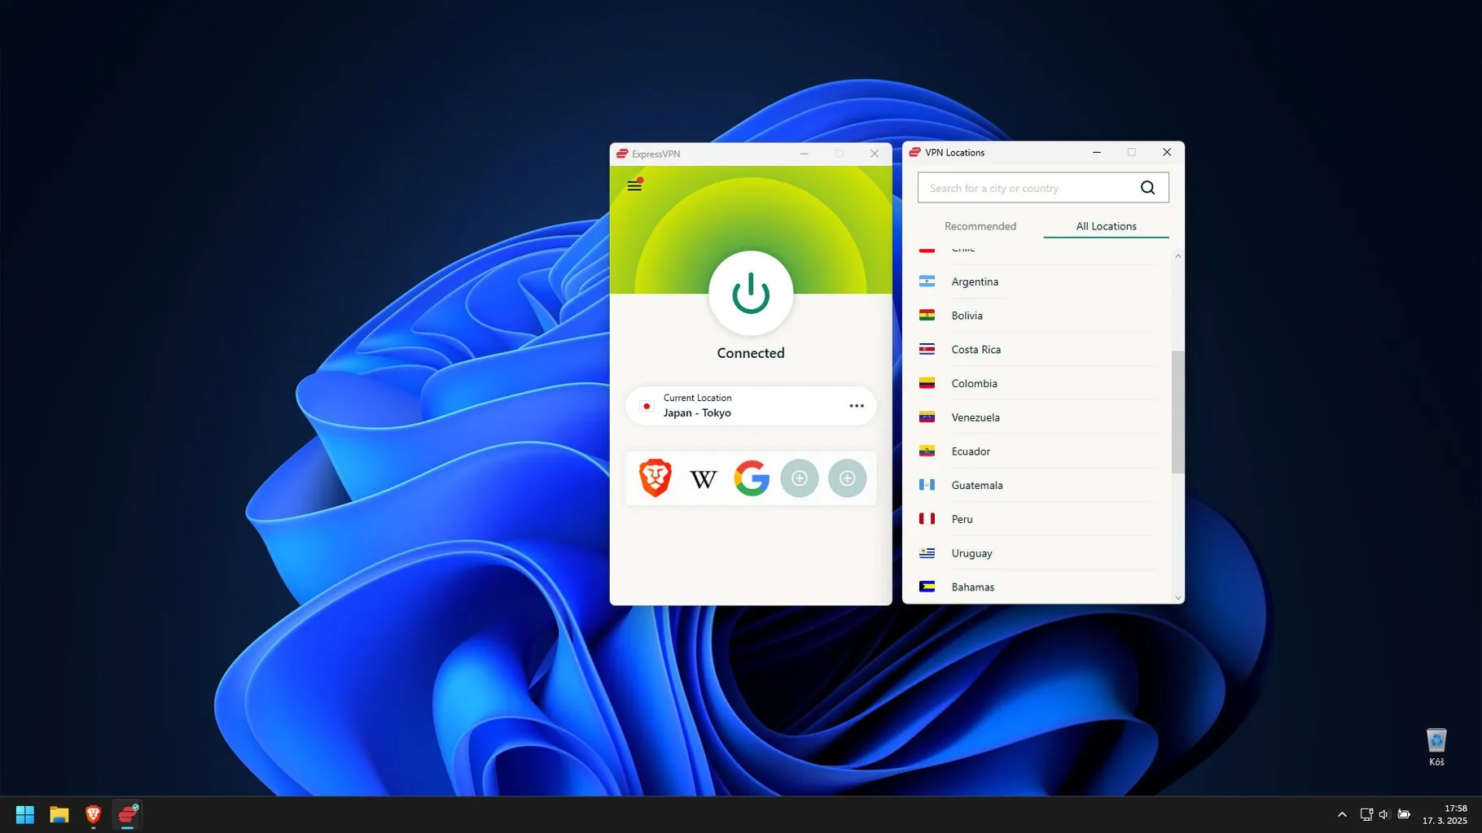Launch the Brave browser shortcut

click(x=655, y=478)
